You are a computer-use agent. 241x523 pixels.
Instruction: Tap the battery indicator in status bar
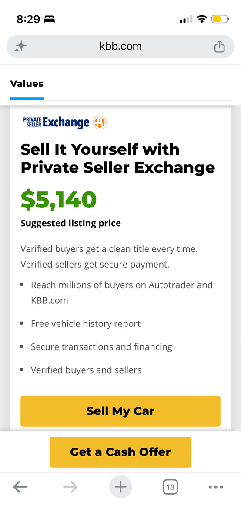click(220, 19)
